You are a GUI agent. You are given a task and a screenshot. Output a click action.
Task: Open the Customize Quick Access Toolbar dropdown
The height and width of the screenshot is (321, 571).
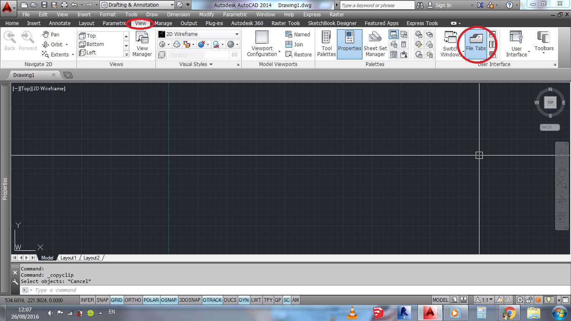[x=188, y=5]
